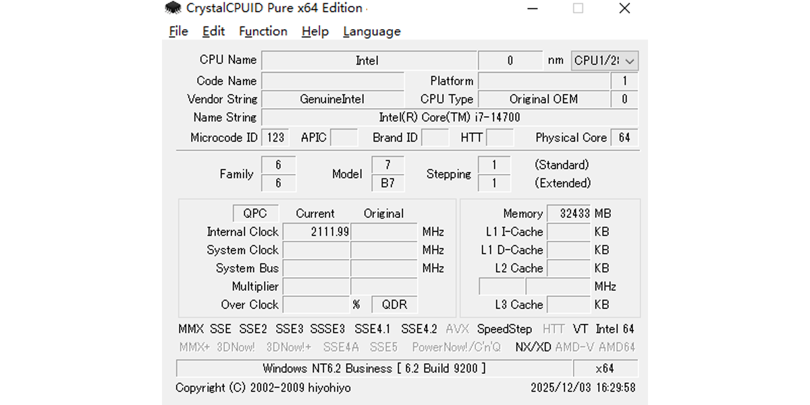
Task: Click the empty HTT field beside Physical Core
Action: coord(500,138)
